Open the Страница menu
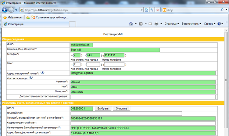 pos(172,24)
